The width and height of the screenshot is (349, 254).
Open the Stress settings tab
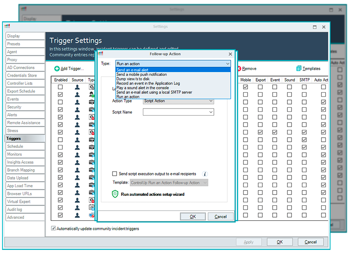coord(25,131)
